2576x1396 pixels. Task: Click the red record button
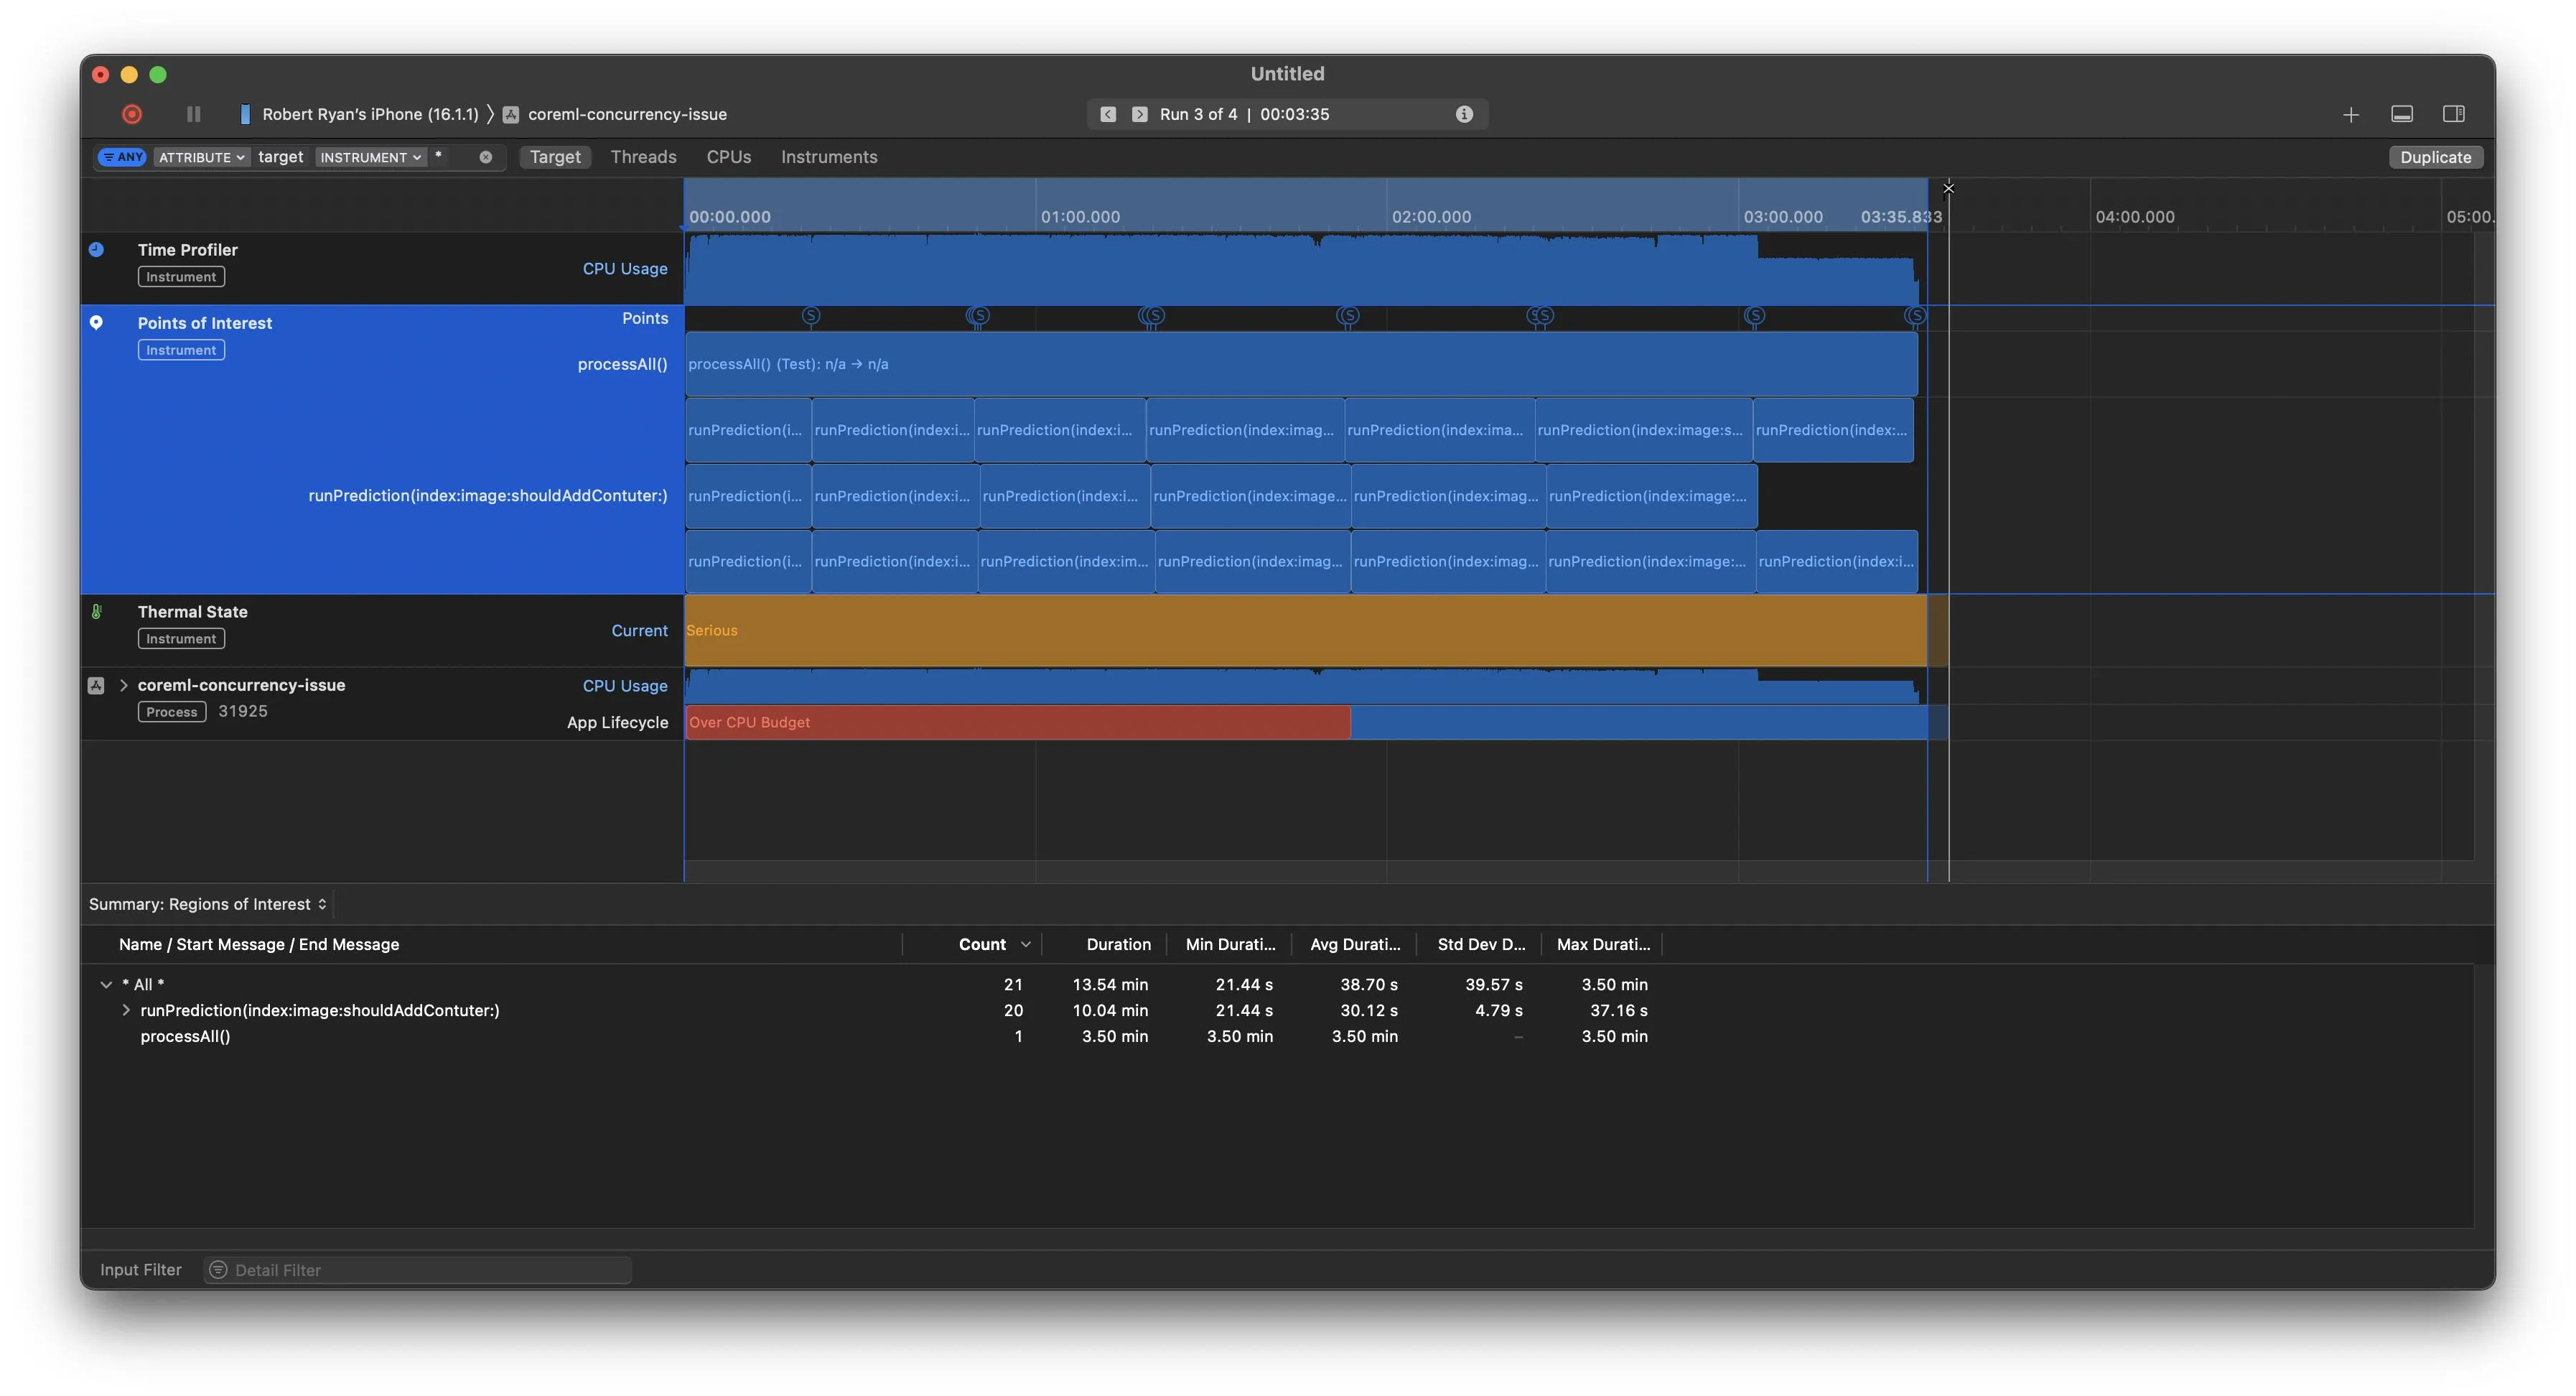132,114
